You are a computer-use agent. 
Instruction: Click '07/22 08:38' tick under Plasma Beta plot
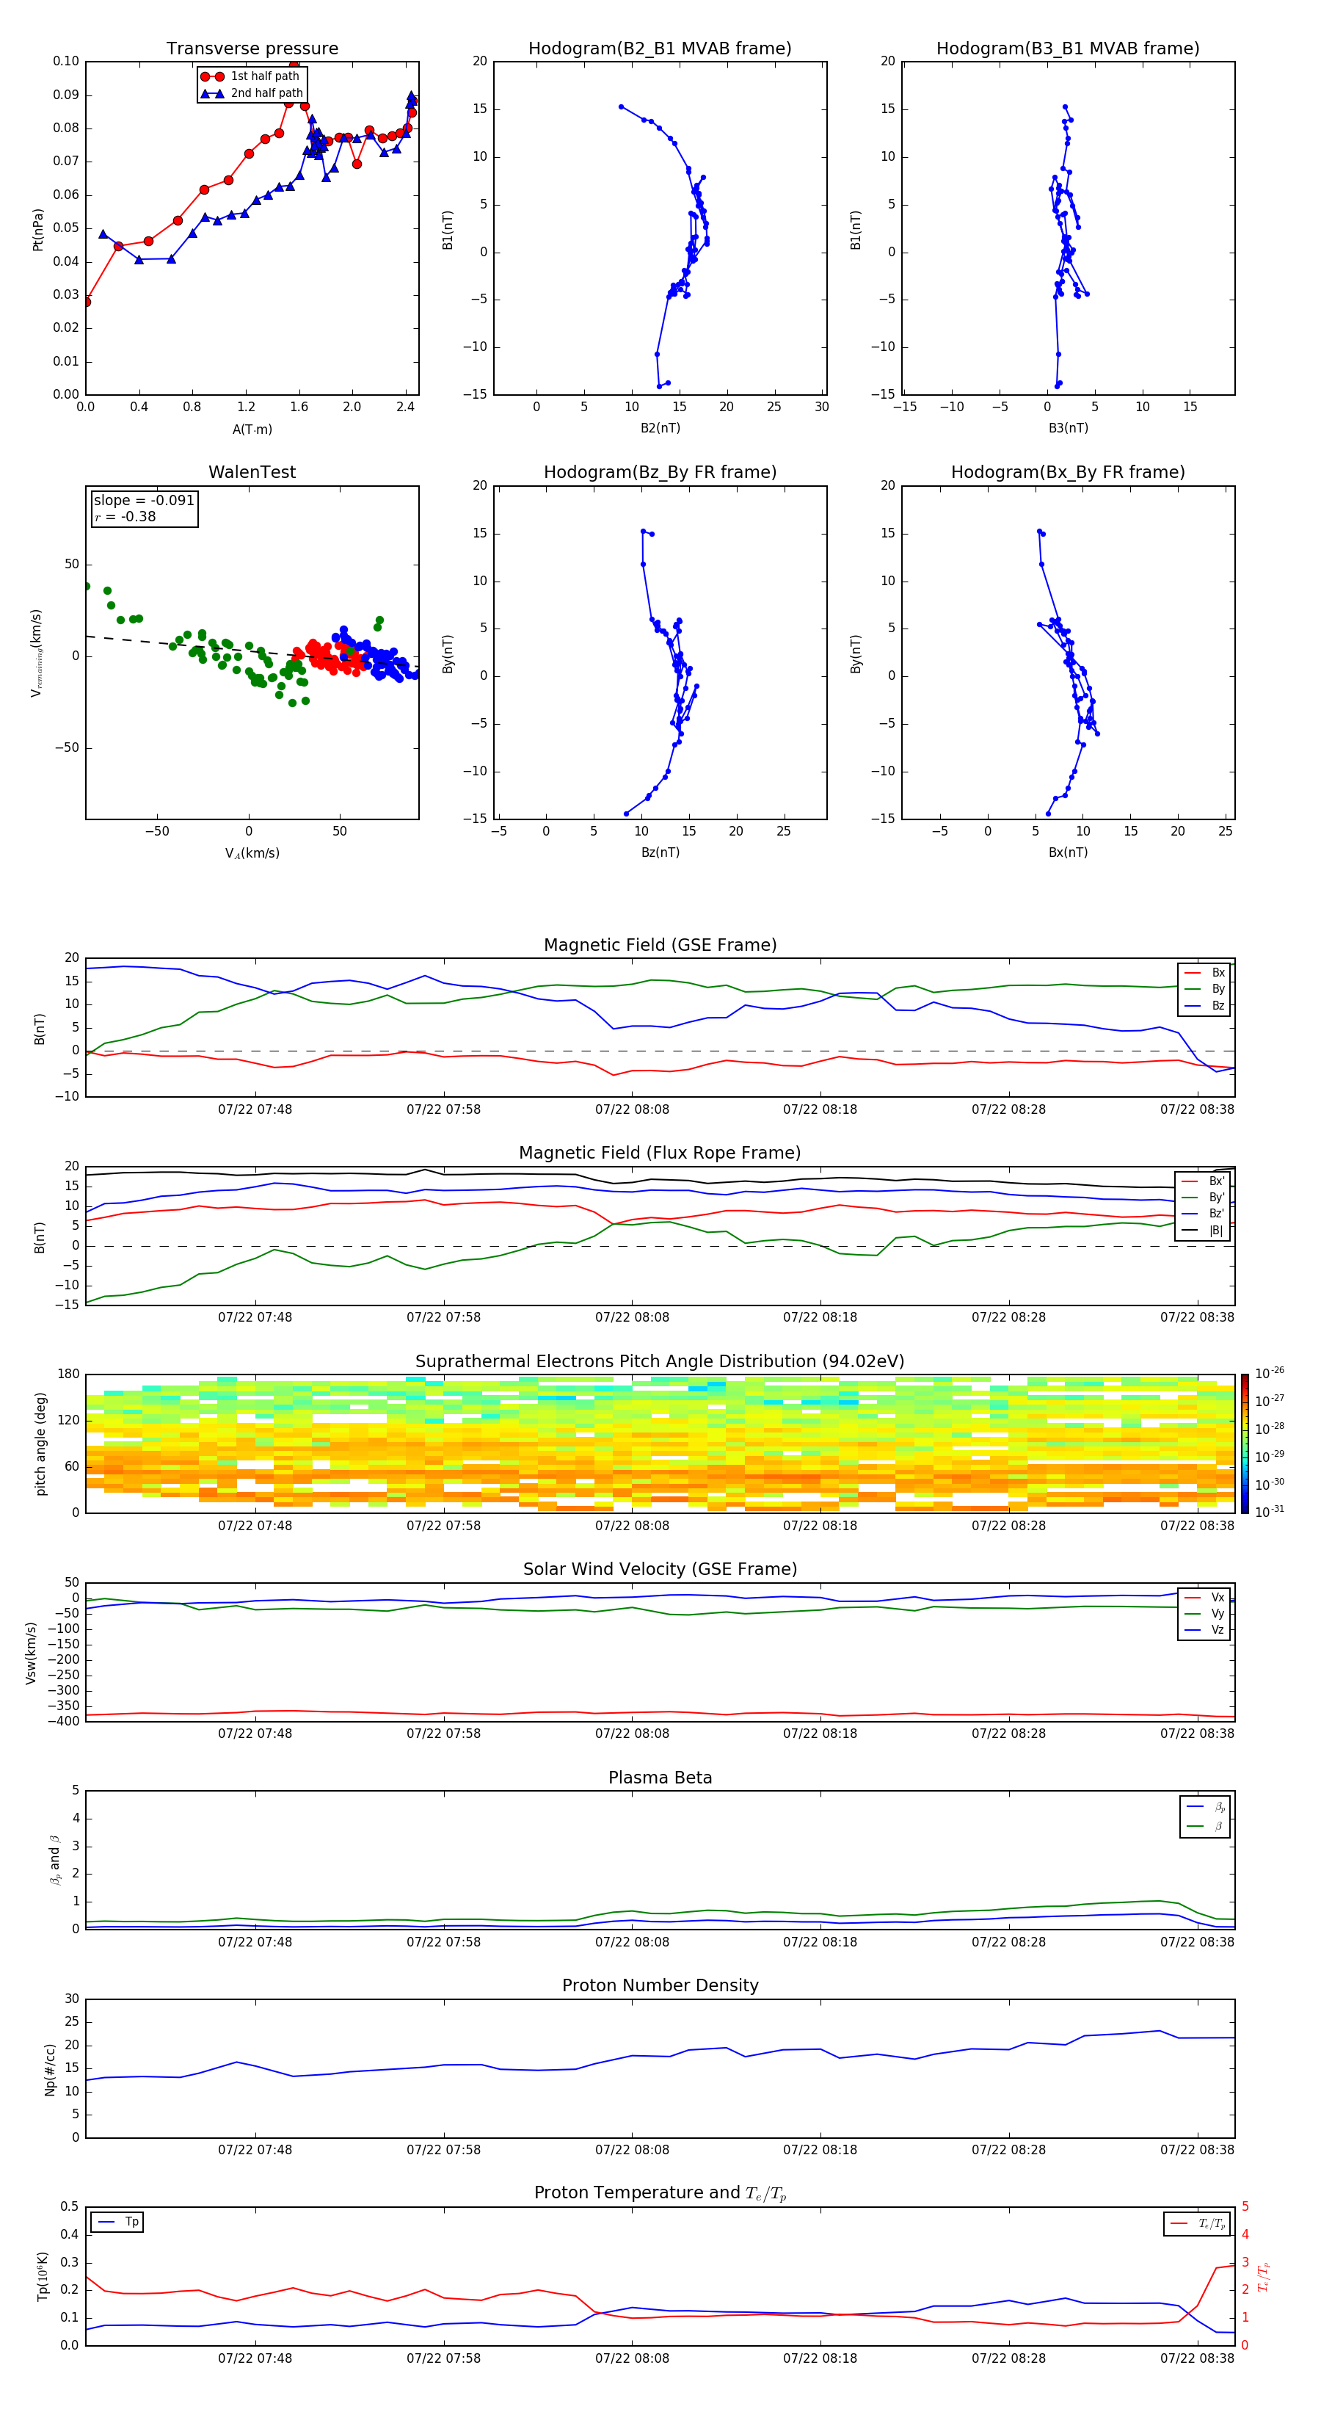(1197, 1942)
